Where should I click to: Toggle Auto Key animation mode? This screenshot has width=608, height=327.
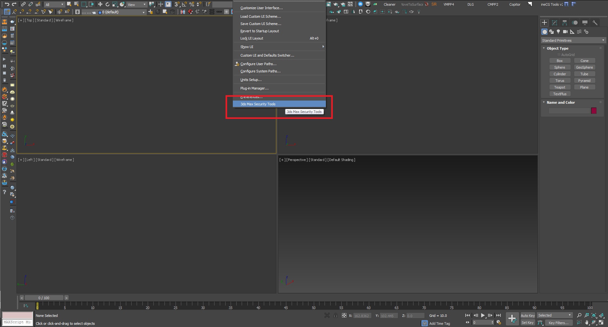point(527,315)
